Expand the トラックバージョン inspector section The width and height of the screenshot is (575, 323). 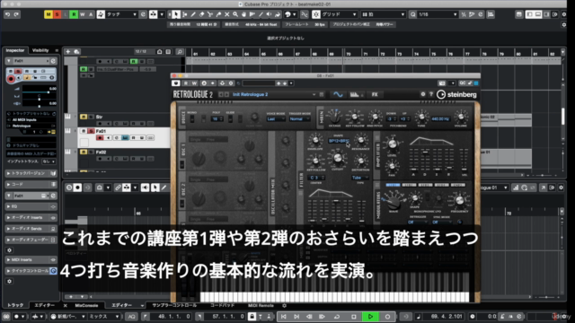click(31, 173)
